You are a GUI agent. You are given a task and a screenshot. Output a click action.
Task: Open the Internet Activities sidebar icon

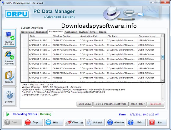(x=9, y=57)
